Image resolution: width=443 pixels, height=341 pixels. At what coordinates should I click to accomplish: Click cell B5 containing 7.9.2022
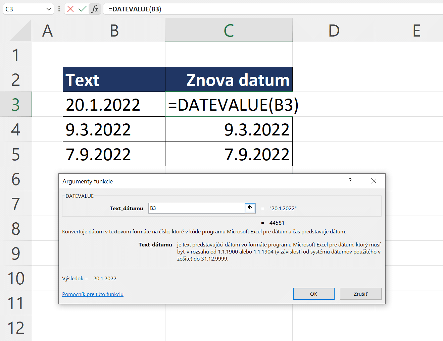[114, 154]
